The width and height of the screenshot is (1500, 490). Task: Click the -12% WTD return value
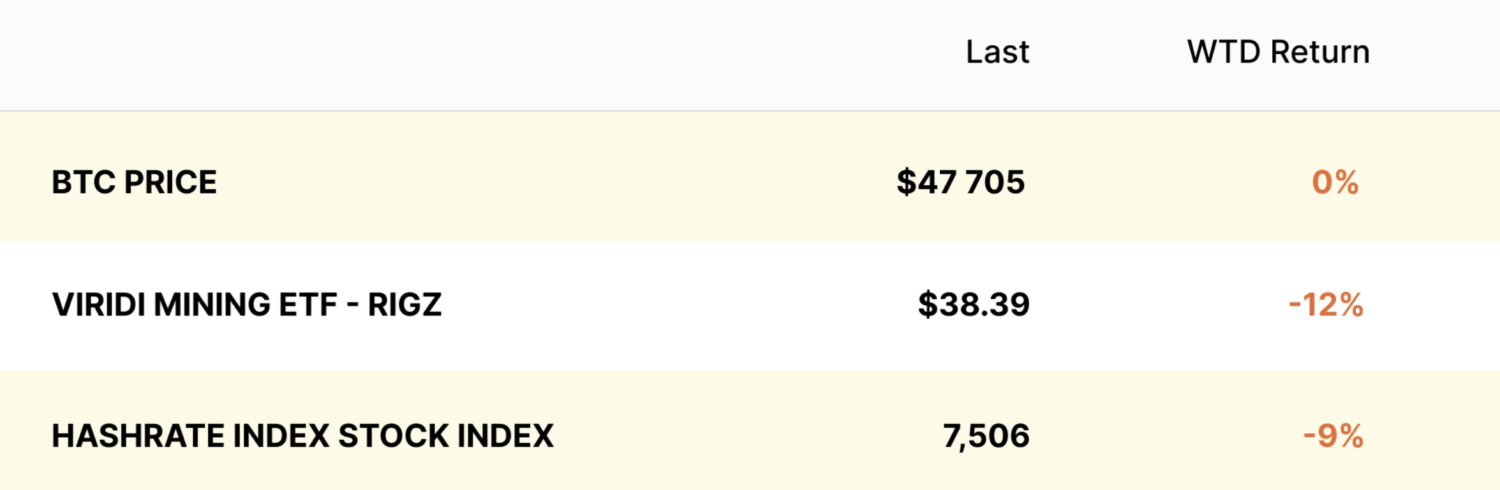tap(1326, 305)
